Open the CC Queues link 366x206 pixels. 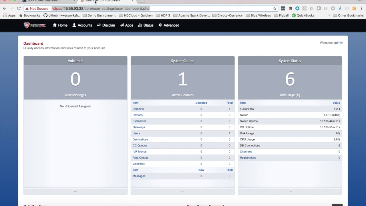pyautogui.click(x=140, y=146)
